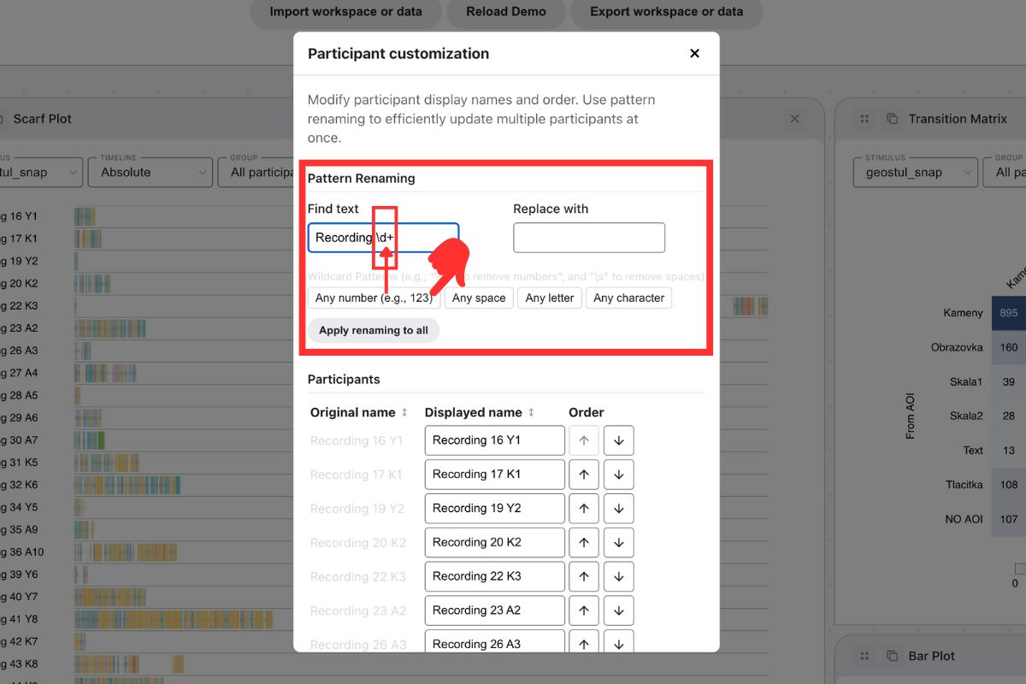1026x684 pixels.
Task: Move Recording 22 K3 down in the order
Action: (618, 576)
